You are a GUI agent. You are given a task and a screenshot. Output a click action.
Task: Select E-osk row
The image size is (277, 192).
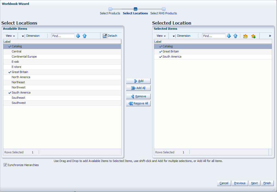click(62, 62)
